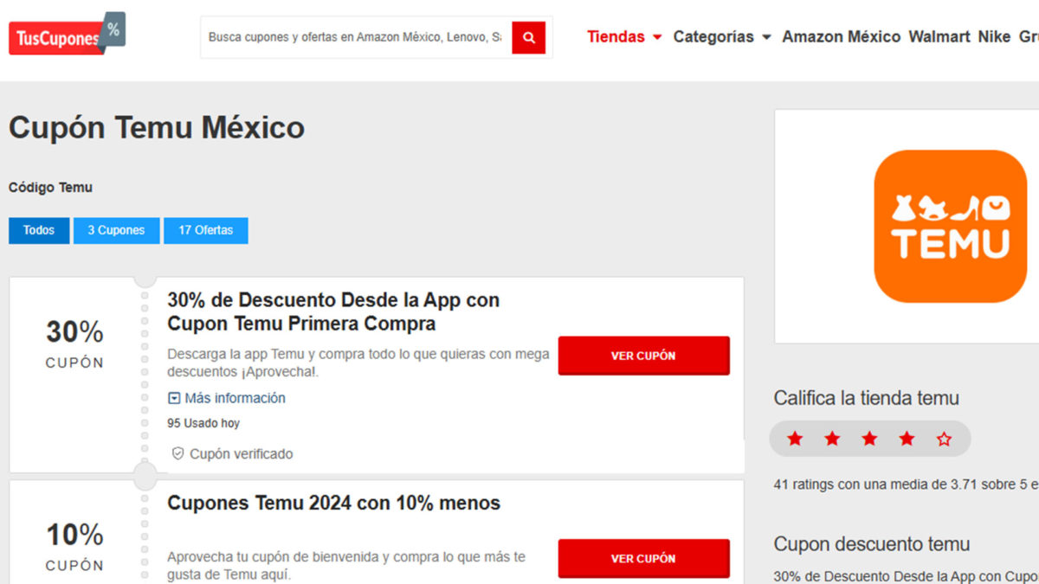Click the Tiendas dropdown caret arrow
Screen dimensions: 1039x584
657,37
